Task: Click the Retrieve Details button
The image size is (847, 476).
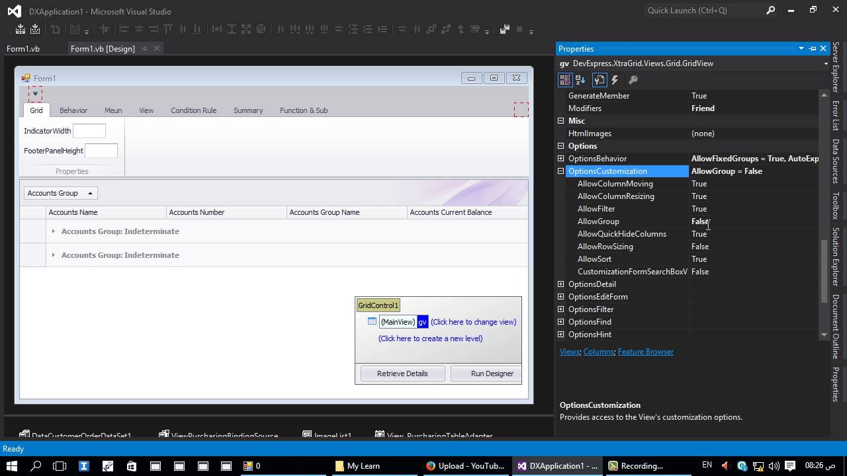Action: coord(402,374)
